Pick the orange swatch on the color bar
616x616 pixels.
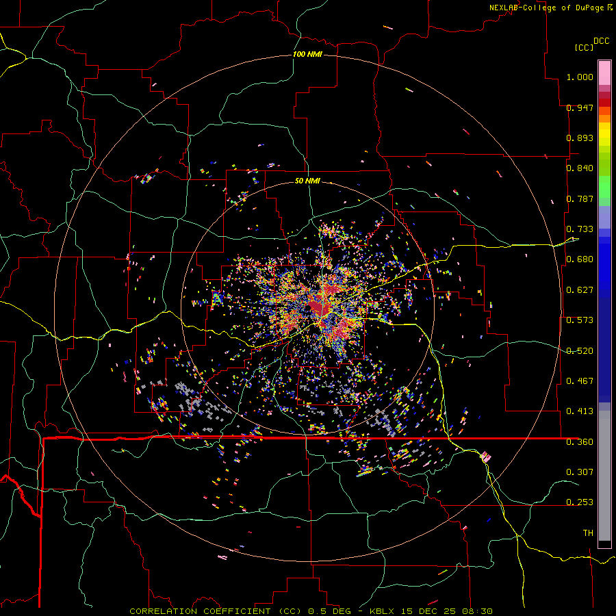pos(604,118)
